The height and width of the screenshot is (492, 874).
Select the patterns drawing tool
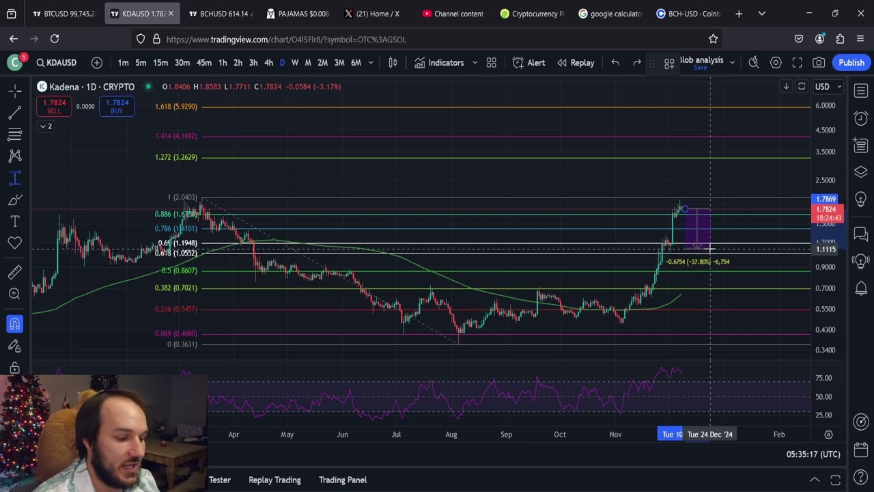(15, 156)
